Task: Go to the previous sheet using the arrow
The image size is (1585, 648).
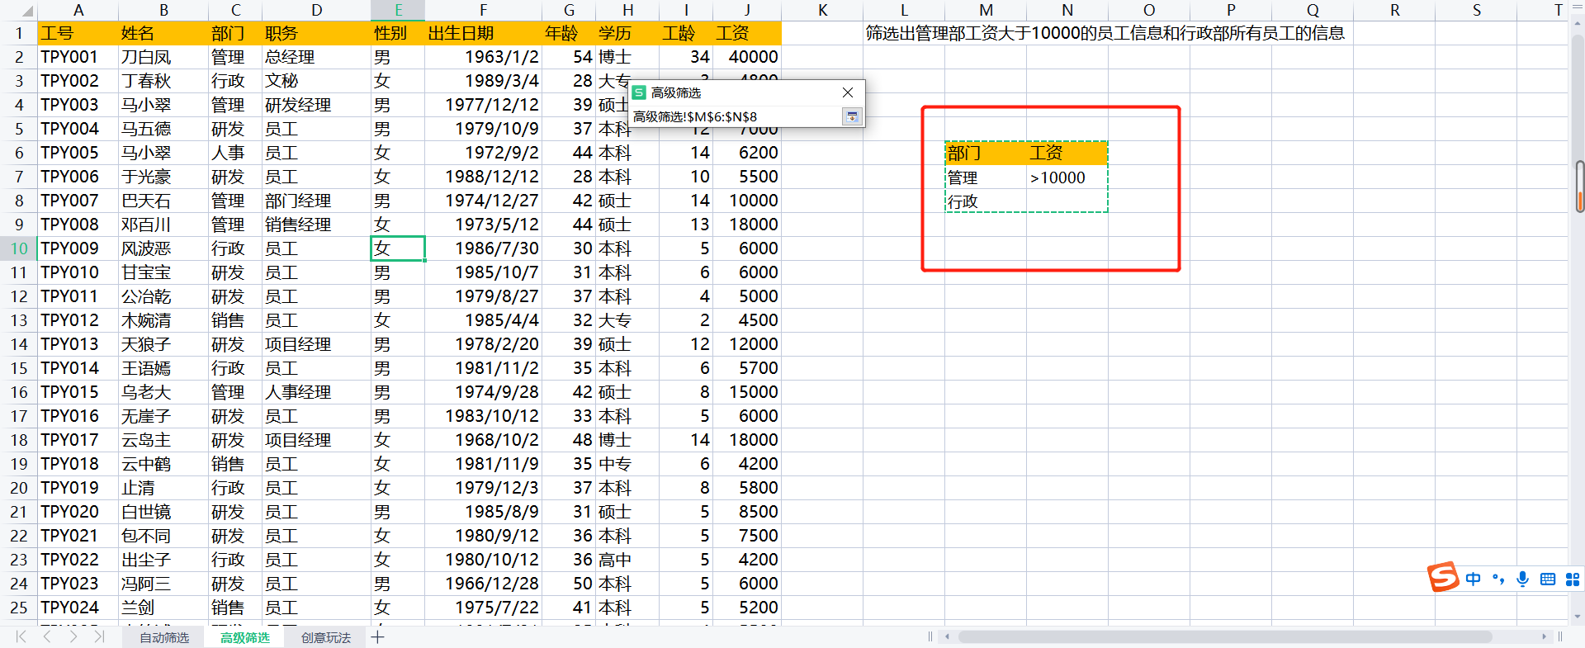Action: (47, 636)
